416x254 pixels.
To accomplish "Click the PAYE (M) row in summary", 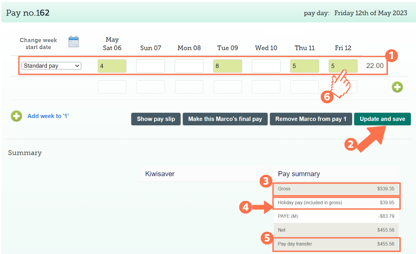I will tap(336, 216).
